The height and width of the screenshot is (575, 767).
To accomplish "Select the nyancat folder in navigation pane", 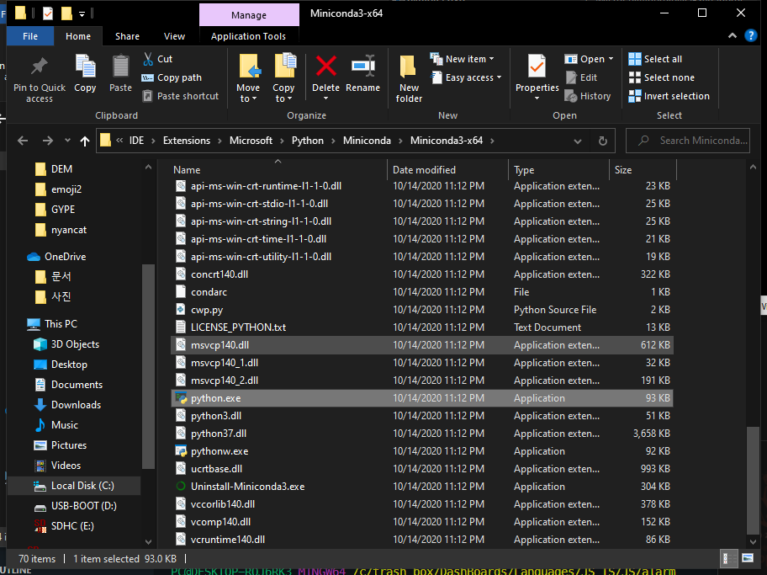I will pyautogui.click(x=61, y=230).
